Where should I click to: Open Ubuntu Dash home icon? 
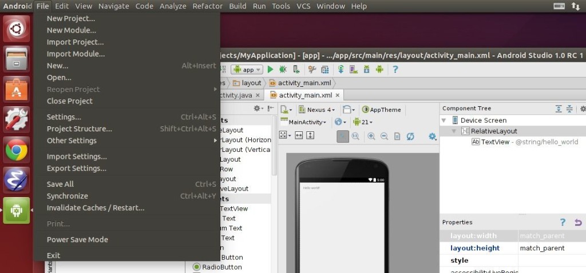(17, 29)
